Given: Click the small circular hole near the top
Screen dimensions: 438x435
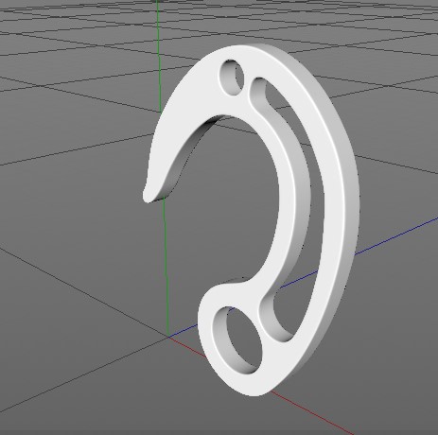Looking at the screenshot, I should pyautogui.click(x=233, y=77).
